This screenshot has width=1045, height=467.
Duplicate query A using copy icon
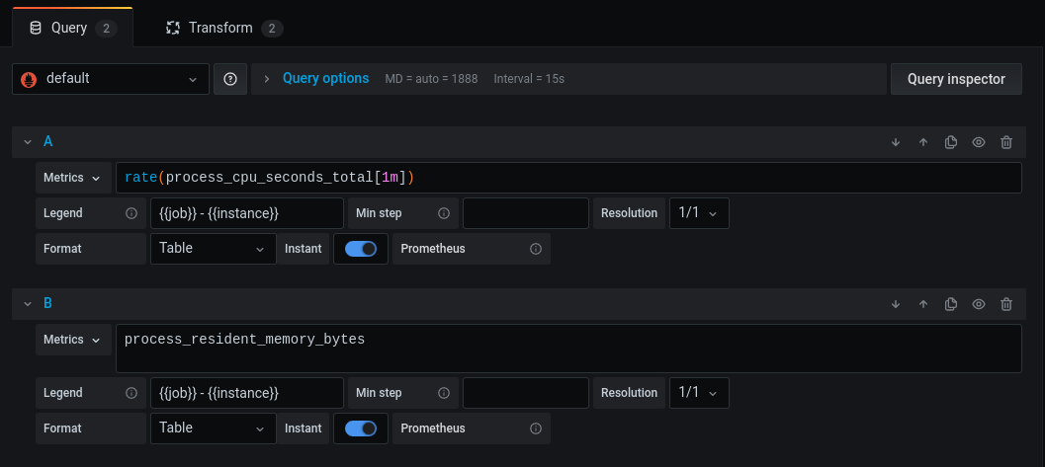951,142
